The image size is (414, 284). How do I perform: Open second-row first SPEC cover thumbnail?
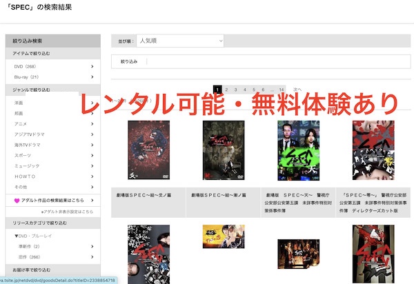148,254
